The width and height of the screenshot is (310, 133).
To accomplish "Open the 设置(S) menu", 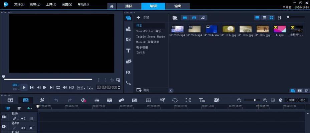I will pos(67,4).
